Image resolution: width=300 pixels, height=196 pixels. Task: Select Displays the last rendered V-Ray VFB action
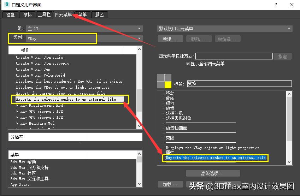point(69,81)
